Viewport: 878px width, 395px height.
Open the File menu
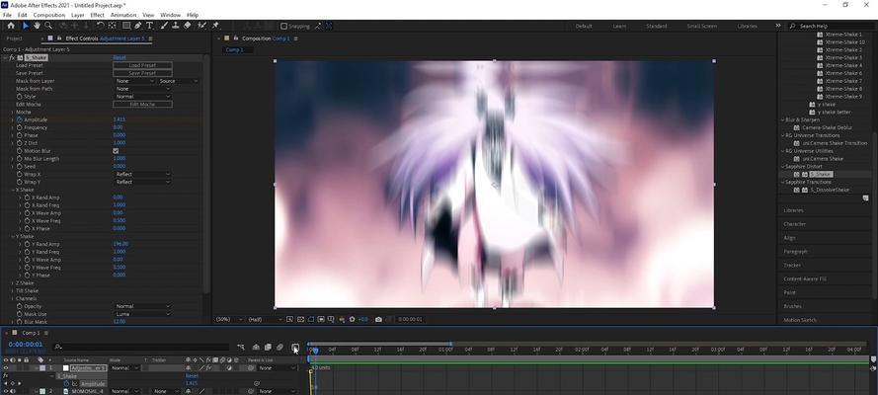coord(7,15)
